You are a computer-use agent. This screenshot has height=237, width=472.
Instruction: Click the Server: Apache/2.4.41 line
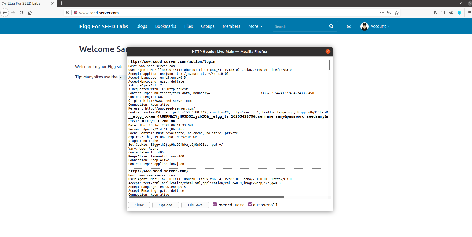point(156,129)
